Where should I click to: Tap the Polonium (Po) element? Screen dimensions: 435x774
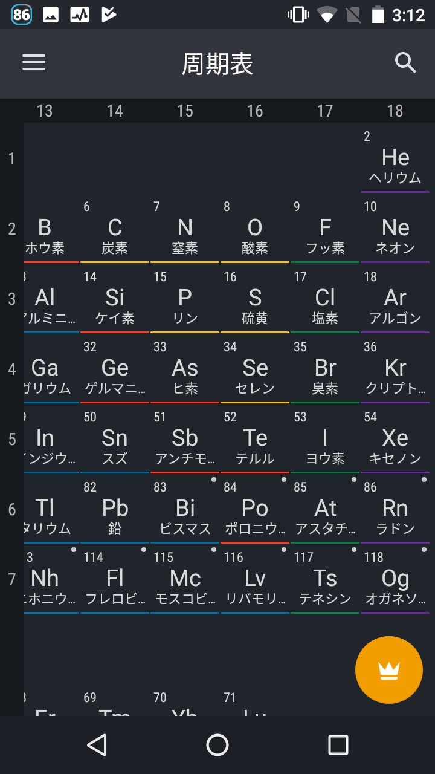coord(255,512)
